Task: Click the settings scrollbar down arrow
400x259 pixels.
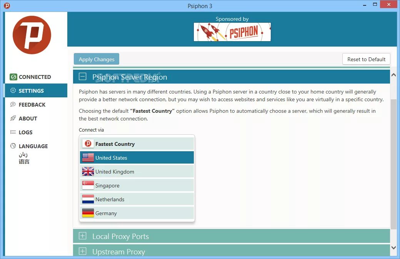Action: click(x=393, y=247)
